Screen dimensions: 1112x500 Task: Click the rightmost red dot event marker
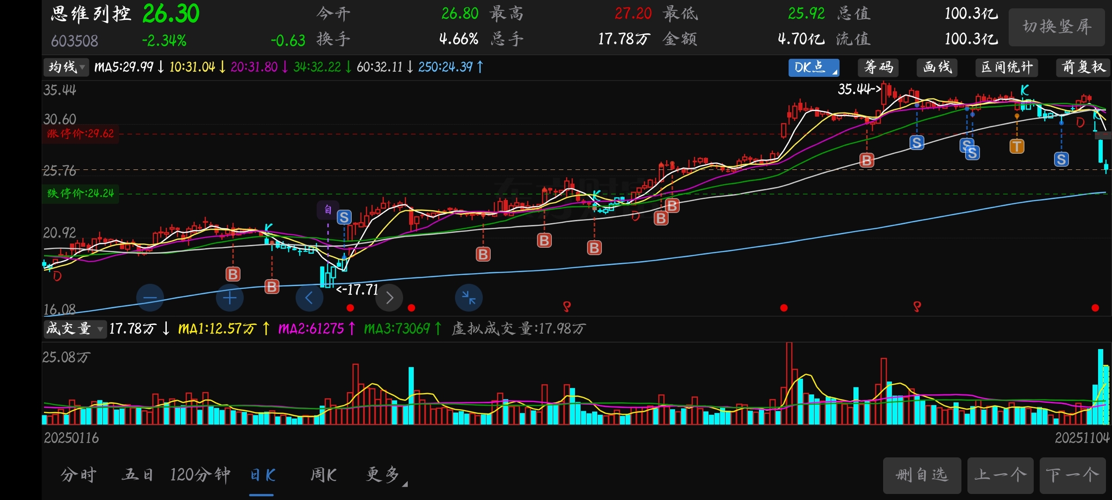(x=1095, y=308)
